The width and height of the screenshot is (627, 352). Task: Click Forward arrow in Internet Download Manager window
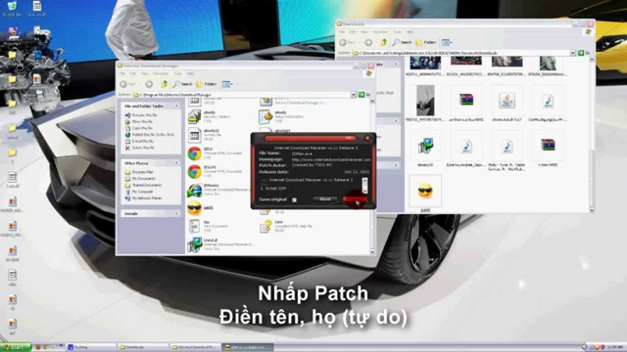pos(149,84)
